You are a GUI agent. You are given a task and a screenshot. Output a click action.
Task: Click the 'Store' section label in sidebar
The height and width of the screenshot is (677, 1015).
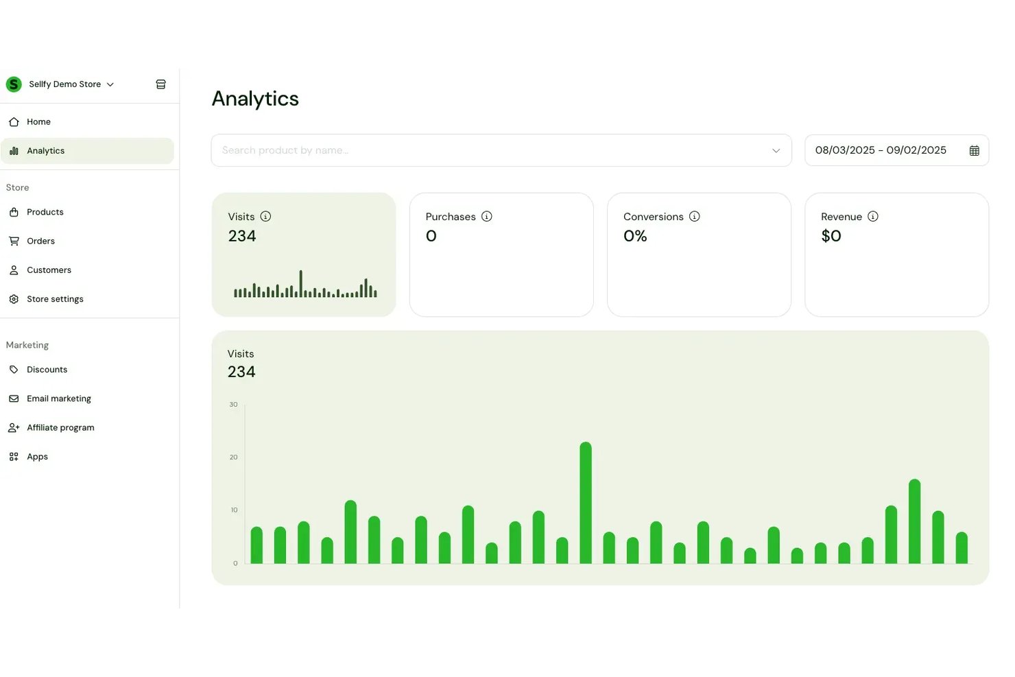(x=17, y=188)
